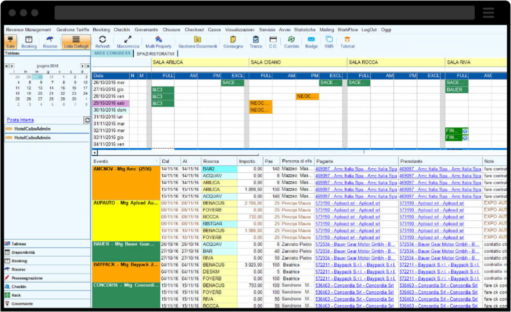Open the Visualizzazioni menu
511x312 pixels.
tap(240, 29)
